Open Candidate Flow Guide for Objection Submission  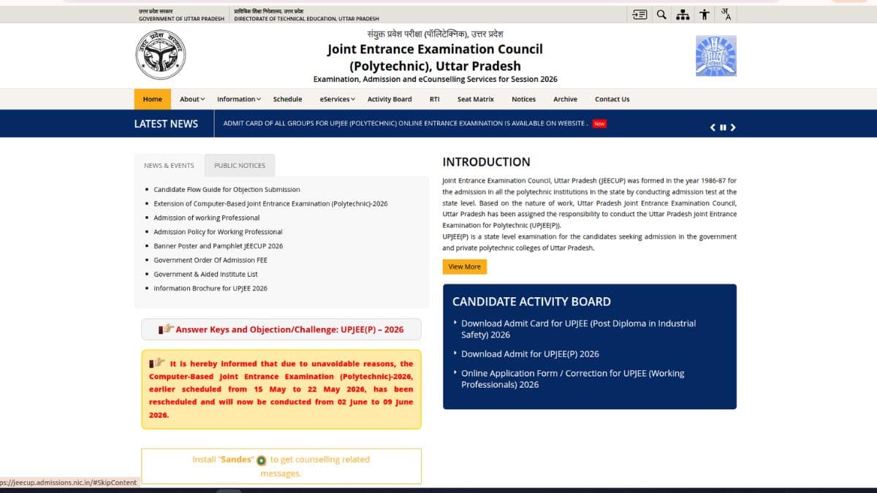[227, 189]
